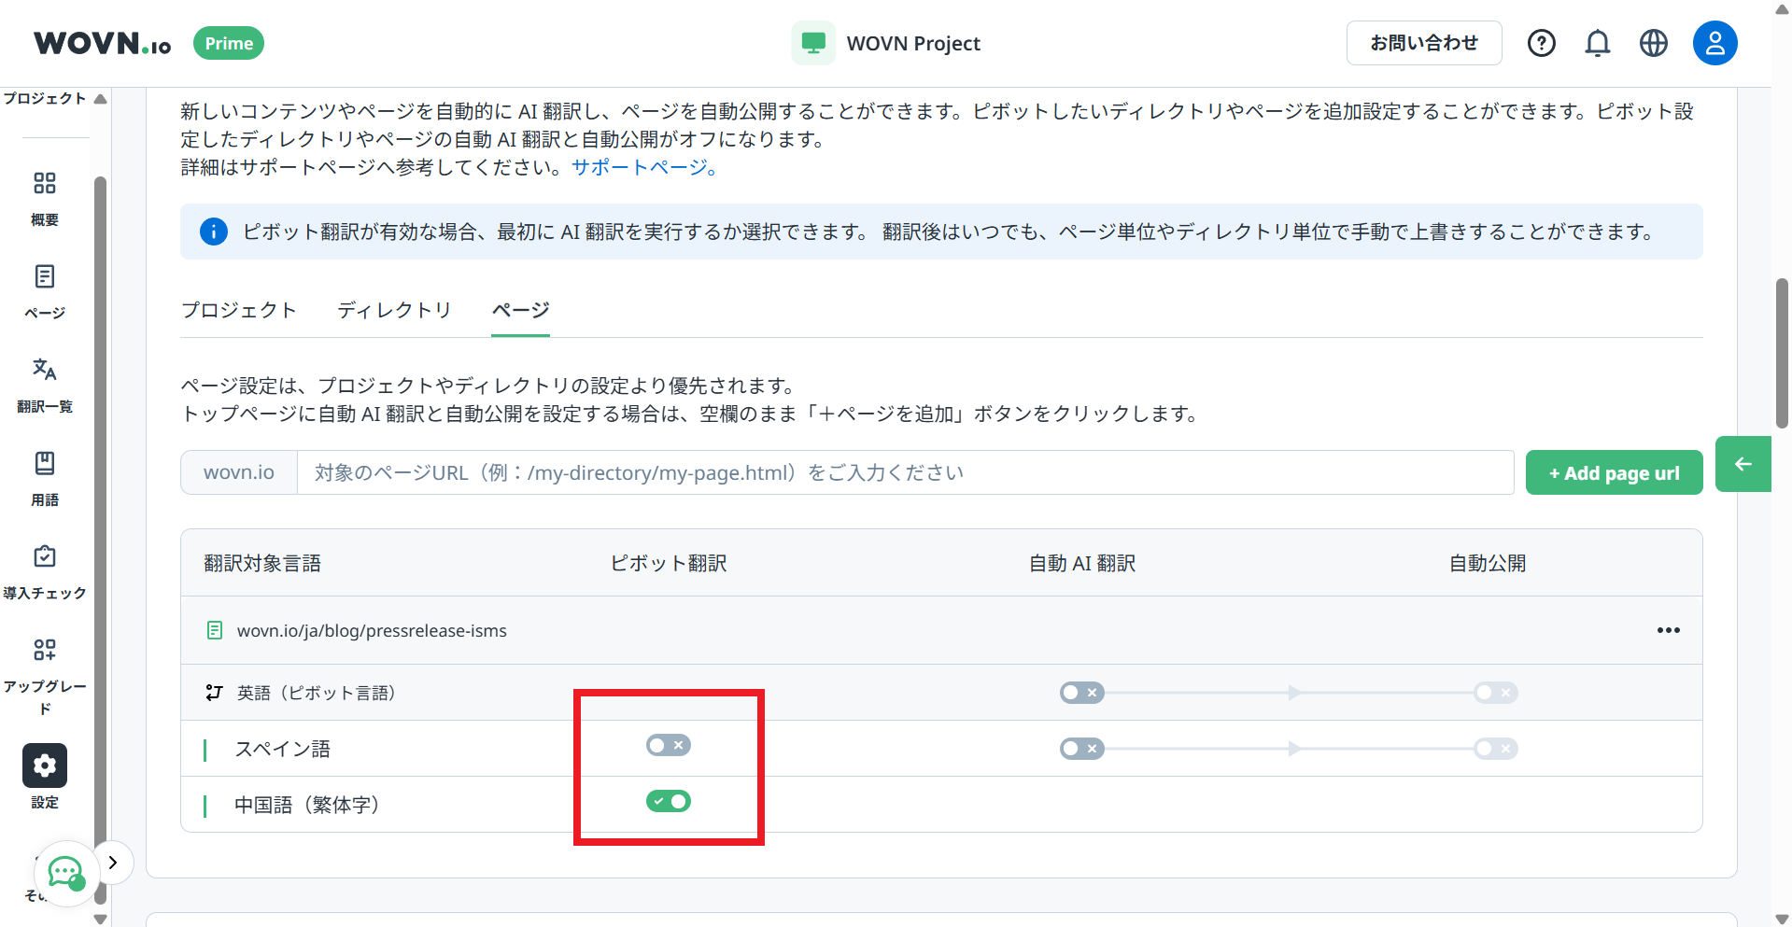
Task: Open the サポートページ link
Action: [x=639, y=168]
